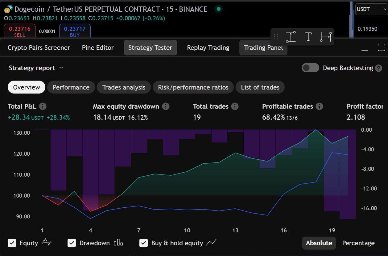Switch to the Pine Editor tab

(x=98, y=48)
